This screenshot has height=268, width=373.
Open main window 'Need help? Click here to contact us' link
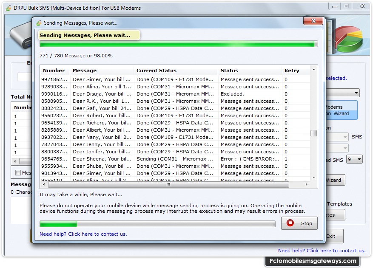point(322,251)
